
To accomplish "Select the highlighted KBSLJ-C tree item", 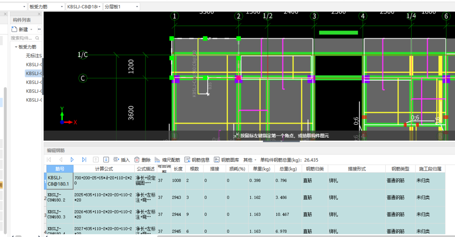I will pos(34,73).
